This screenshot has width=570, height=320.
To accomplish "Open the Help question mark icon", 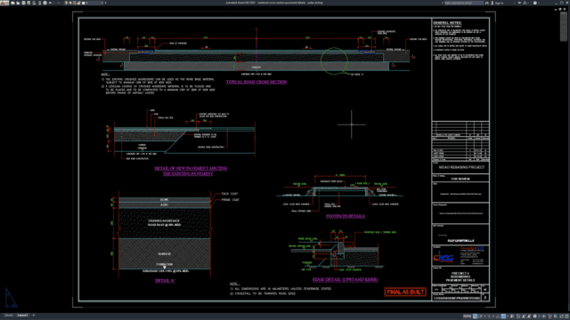I will point(534,3).
